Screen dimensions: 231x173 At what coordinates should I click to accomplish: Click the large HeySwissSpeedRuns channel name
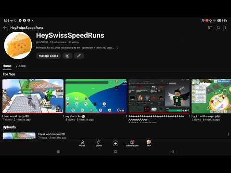tap(70, 36)
